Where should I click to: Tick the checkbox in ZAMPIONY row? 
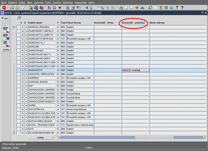tap(18, 78)
